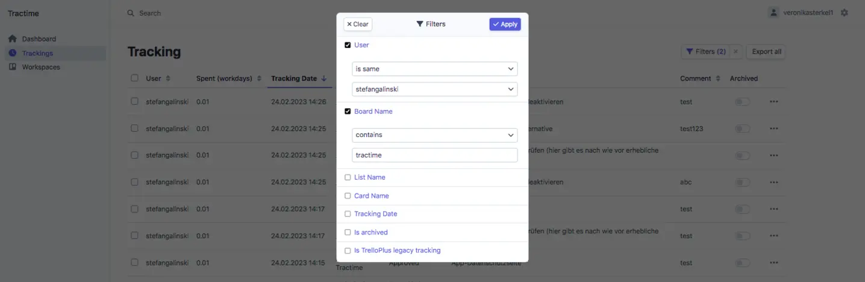The height and width of the screenshot is (282, 865).
Task: Open more options for 'test123' row
Action: tap(774, 129)
